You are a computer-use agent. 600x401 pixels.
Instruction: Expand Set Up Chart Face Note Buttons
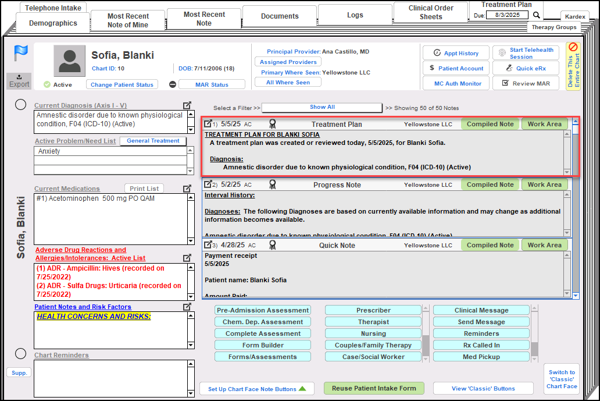point(256,389)
